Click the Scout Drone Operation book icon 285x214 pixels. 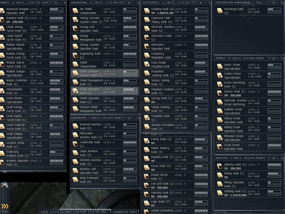[x=220, y=147]
